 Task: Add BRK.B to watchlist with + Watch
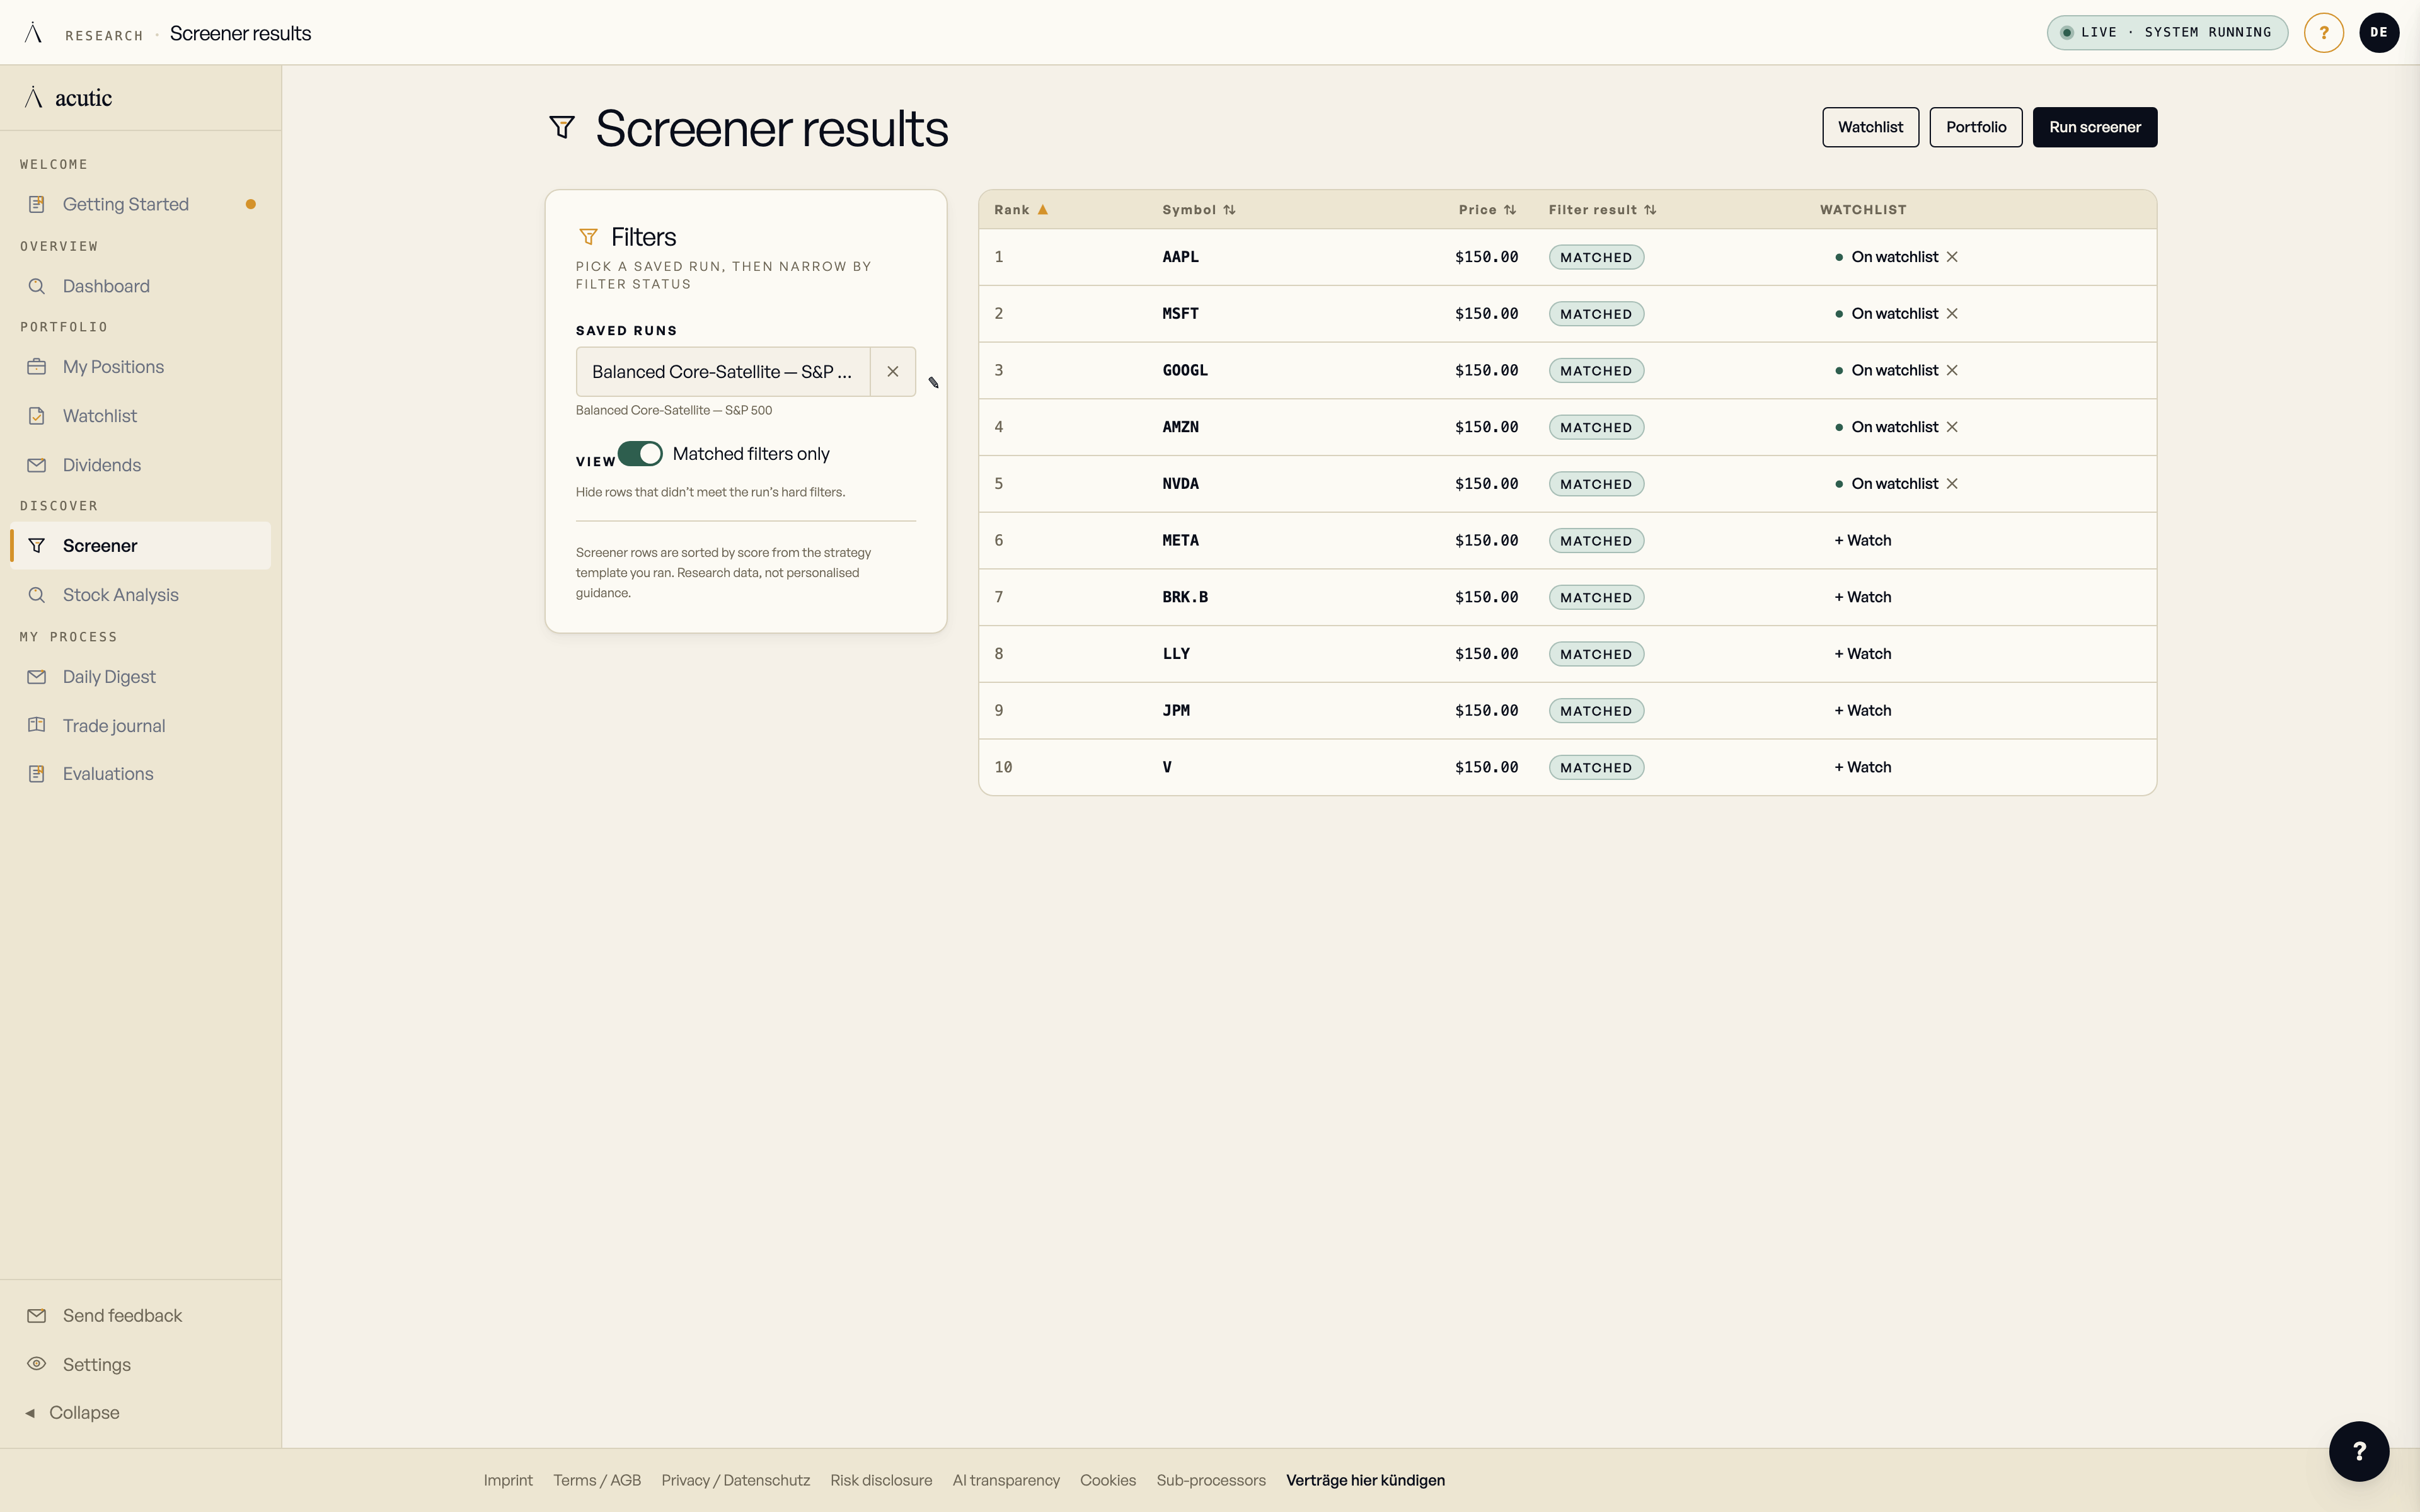1862,597
